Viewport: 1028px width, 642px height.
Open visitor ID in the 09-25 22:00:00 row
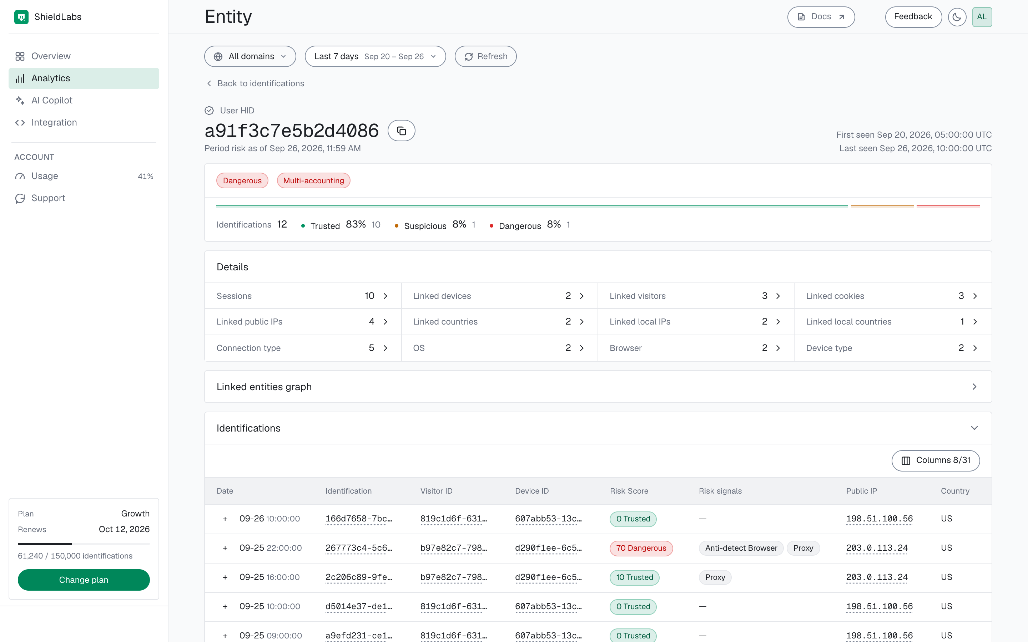pyautogui.click(x=454, y=548)
